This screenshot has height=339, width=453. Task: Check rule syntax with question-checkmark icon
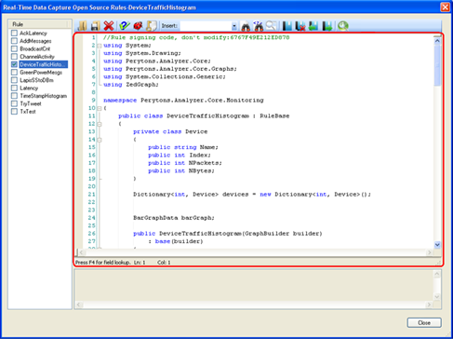(x=125, y=26)
